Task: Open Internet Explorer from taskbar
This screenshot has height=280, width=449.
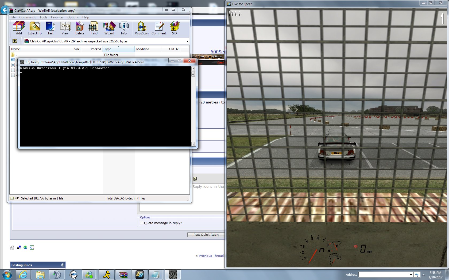Action: point(23,275)
